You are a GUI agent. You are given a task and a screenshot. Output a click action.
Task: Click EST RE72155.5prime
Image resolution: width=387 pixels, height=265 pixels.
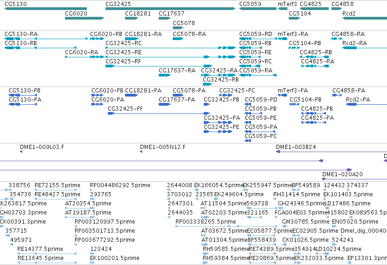55,190
